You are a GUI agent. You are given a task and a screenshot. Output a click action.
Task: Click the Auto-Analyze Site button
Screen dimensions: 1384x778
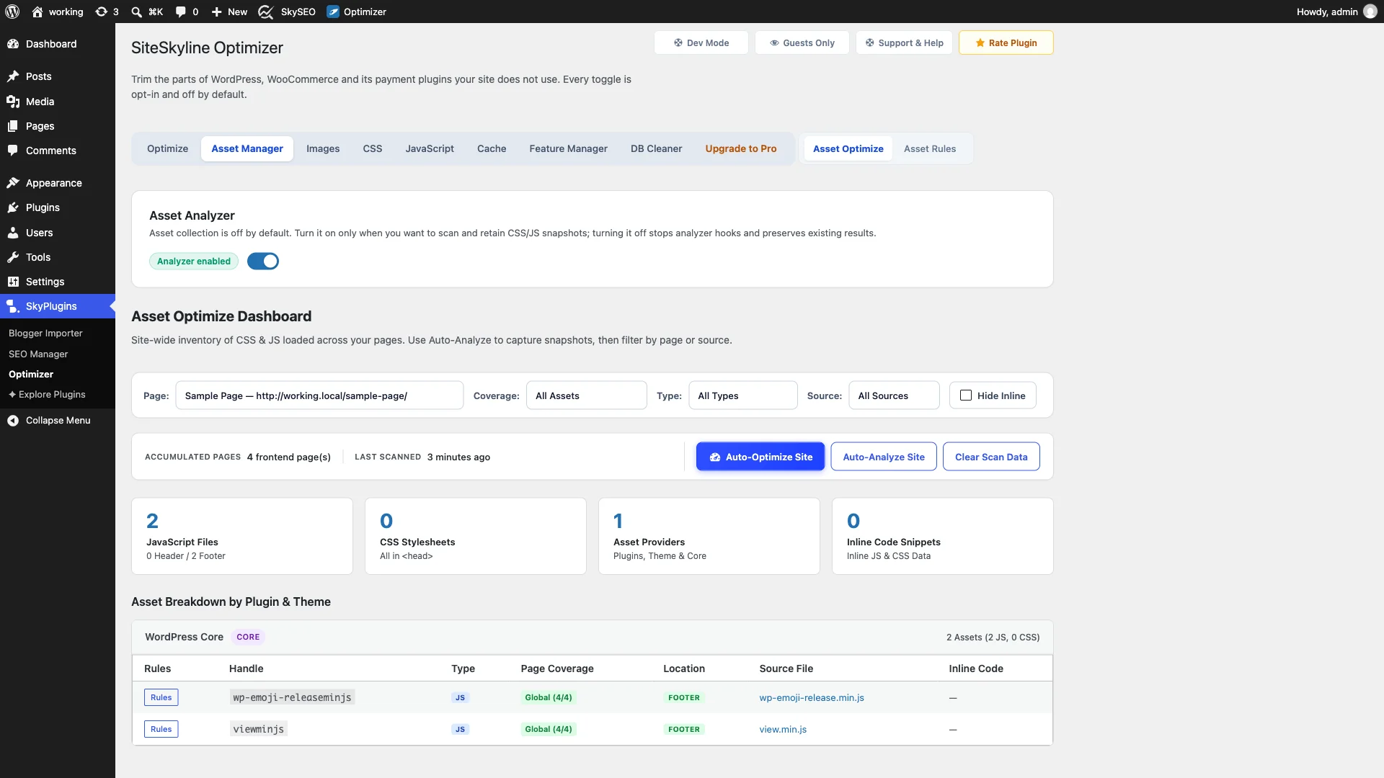tap(884, 457)
